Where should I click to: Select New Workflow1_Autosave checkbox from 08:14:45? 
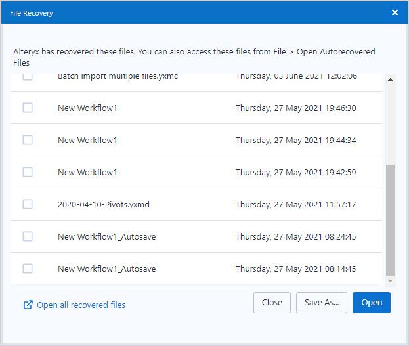[28, 269]
